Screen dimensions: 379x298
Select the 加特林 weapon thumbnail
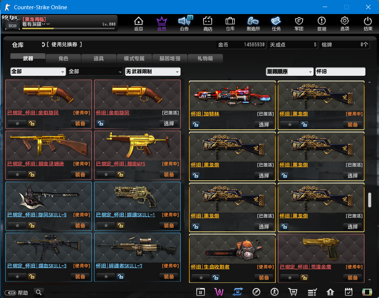[232, 96]
